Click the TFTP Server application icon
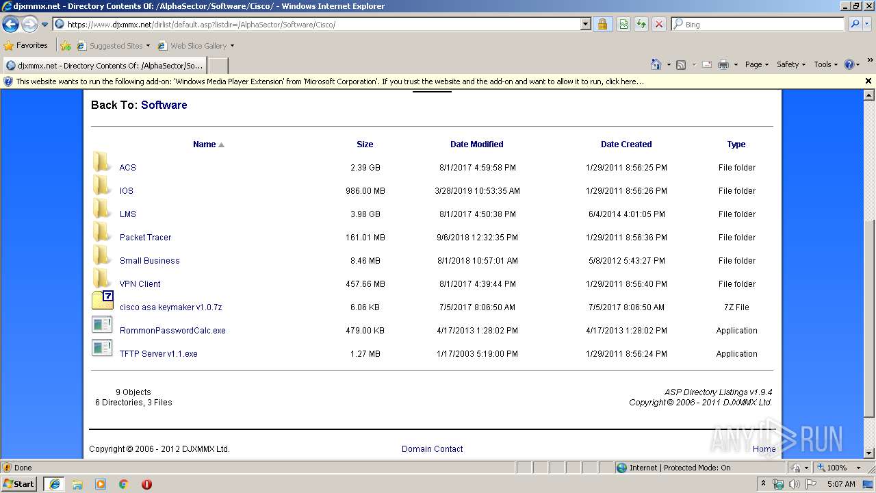876x493 pixels. pyautogui.click(x=102, y=348)
